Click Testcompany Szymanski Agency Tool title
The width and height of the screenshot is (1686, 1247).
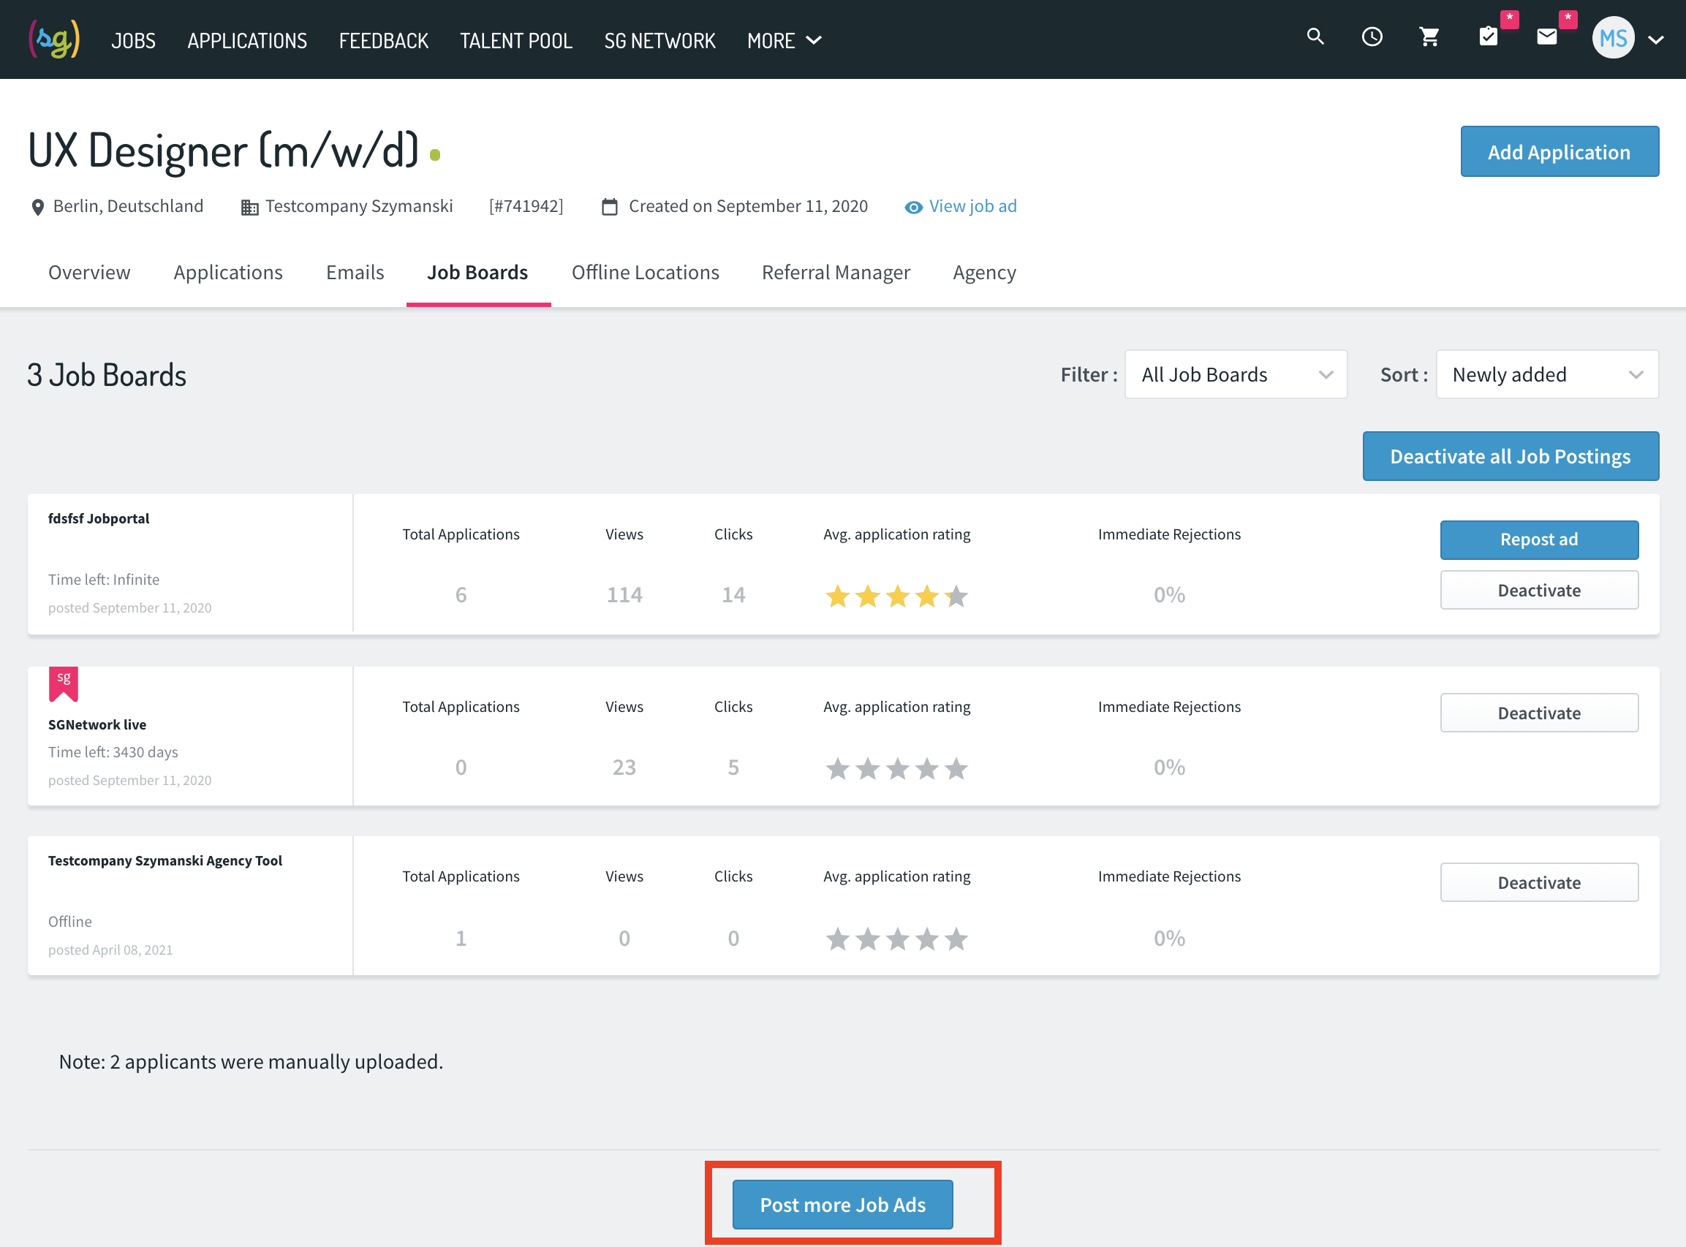click(x=165, y=860)
